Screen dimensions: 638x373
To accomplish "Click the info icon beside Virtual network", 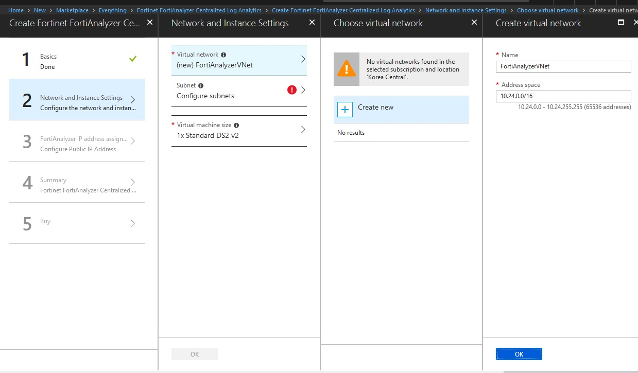I will [x=223, y=55].
